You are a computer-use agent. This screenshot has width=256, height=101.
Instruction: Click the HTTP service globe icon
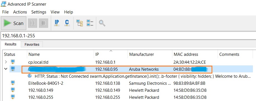(x=30, y=76)
